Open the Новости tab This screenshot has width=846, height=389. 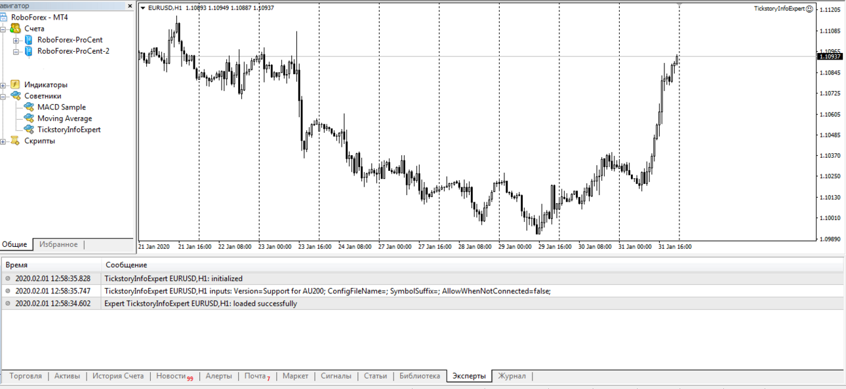point(174,376)
